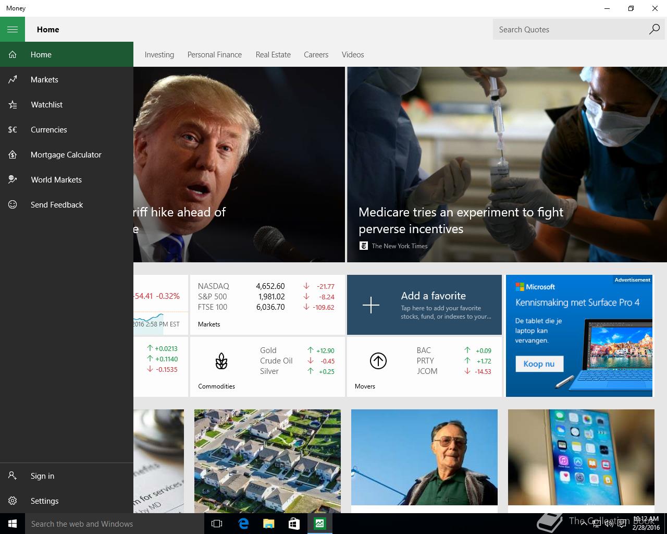Open Task View in the taskbar
Viewport: 667px width, 534px height.
(x=217, y=524)
